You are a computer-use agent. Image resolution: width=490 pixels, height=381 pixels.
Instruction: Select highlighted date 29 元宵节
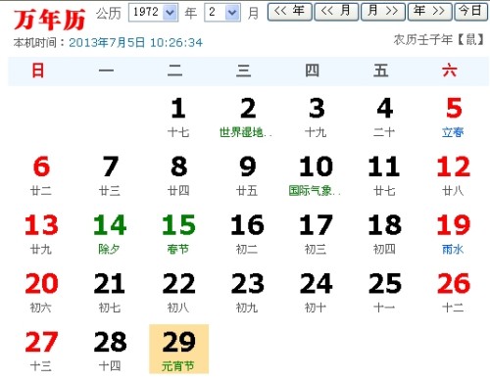[178, 349]
